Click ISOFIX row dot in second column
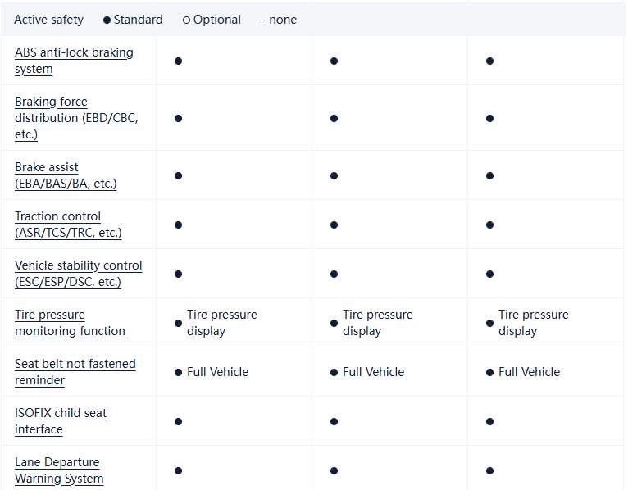Viewport: 628px width, 490px height. pos(334,421)
